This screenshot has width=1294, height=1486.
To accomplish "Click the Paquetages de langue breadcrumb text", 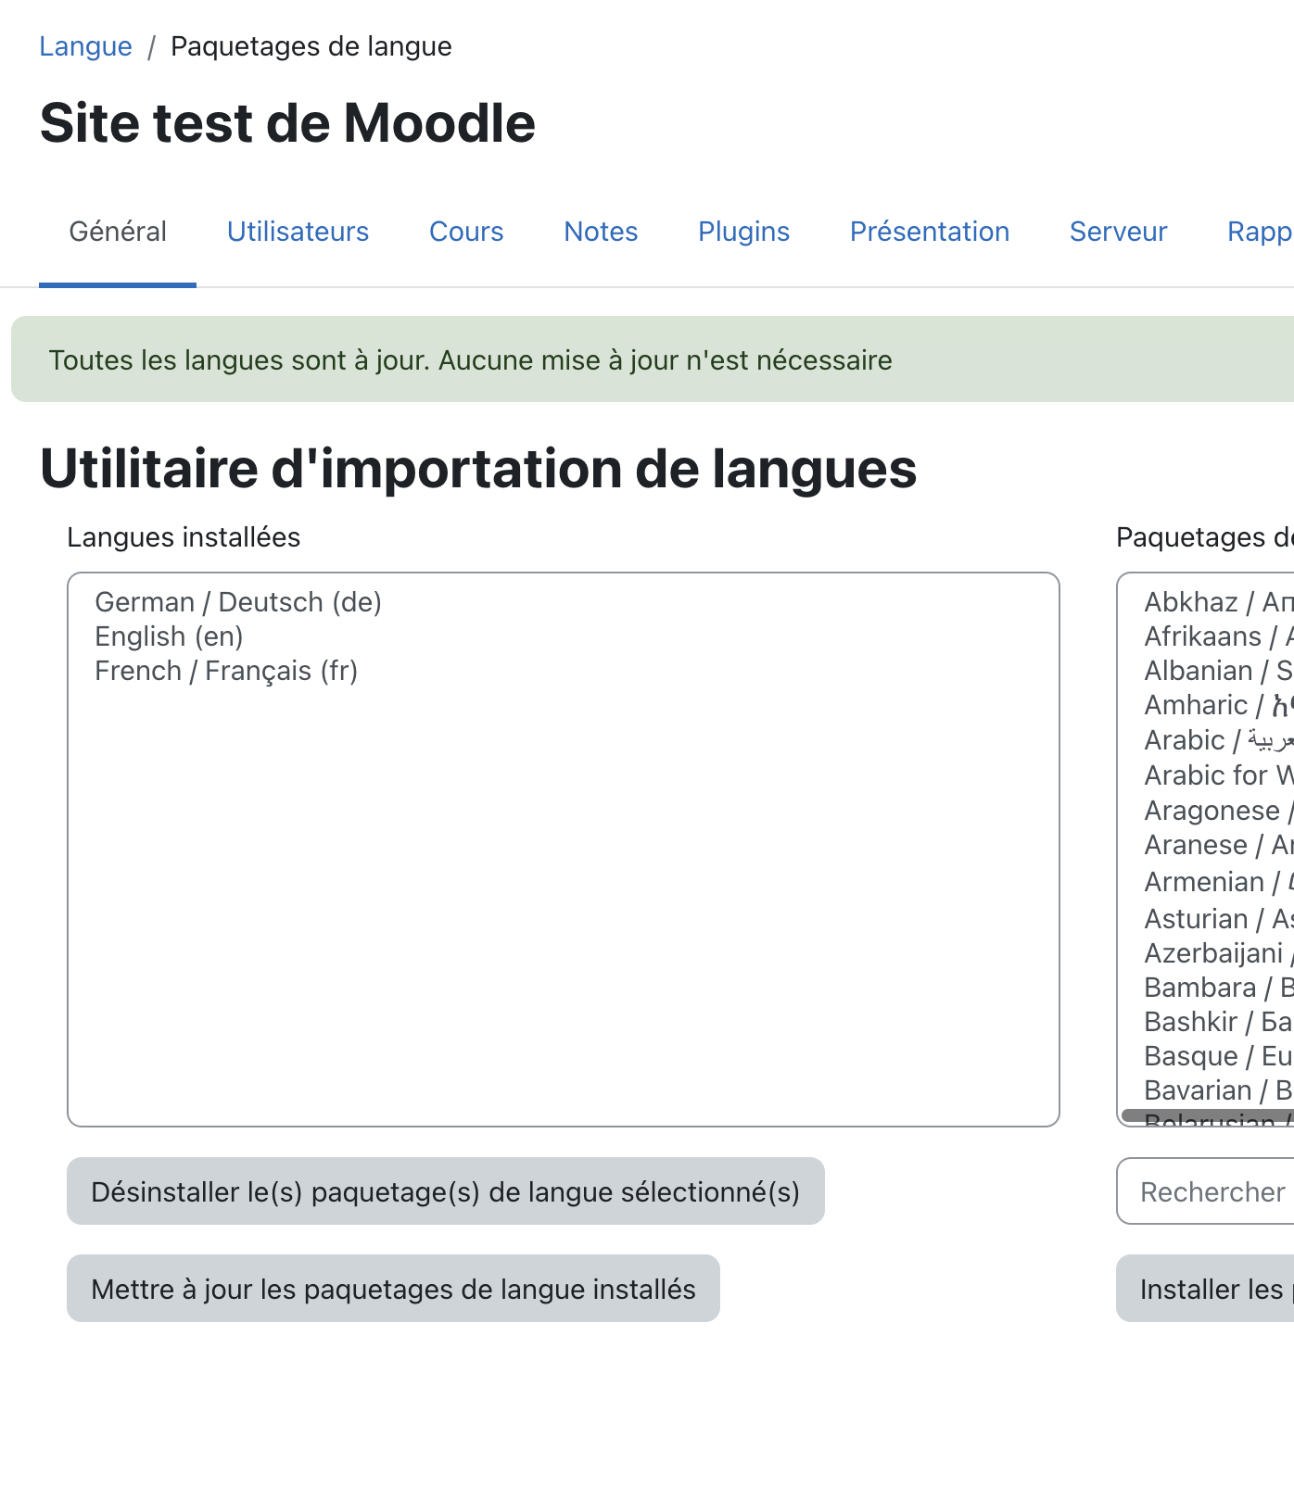I will (311, 46).
